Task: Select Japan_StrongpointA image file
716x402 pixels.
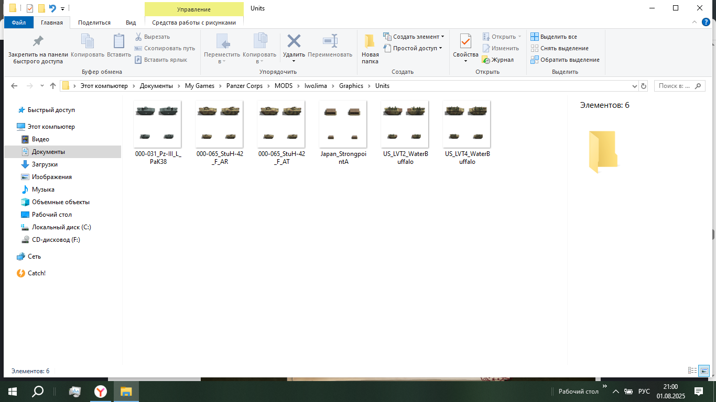Action: pyautogui.click(x=343, y=132)
